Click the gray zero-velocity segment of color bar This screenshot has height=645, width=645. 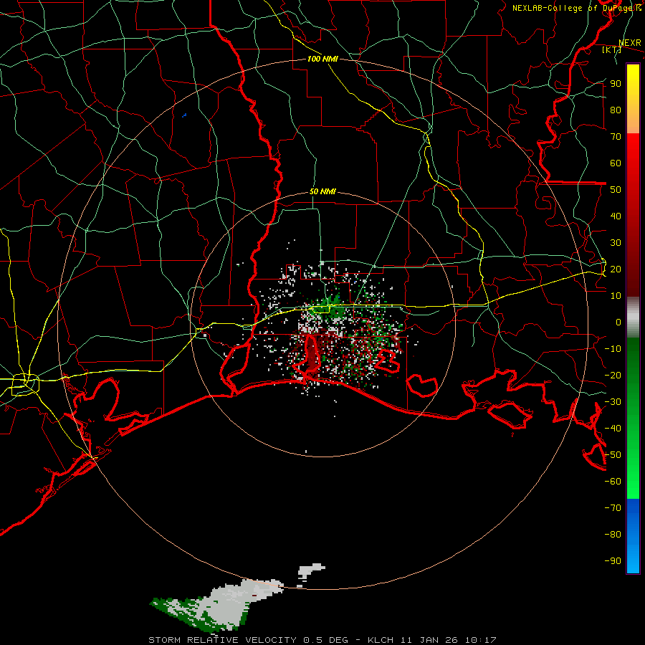coord(633,317)
